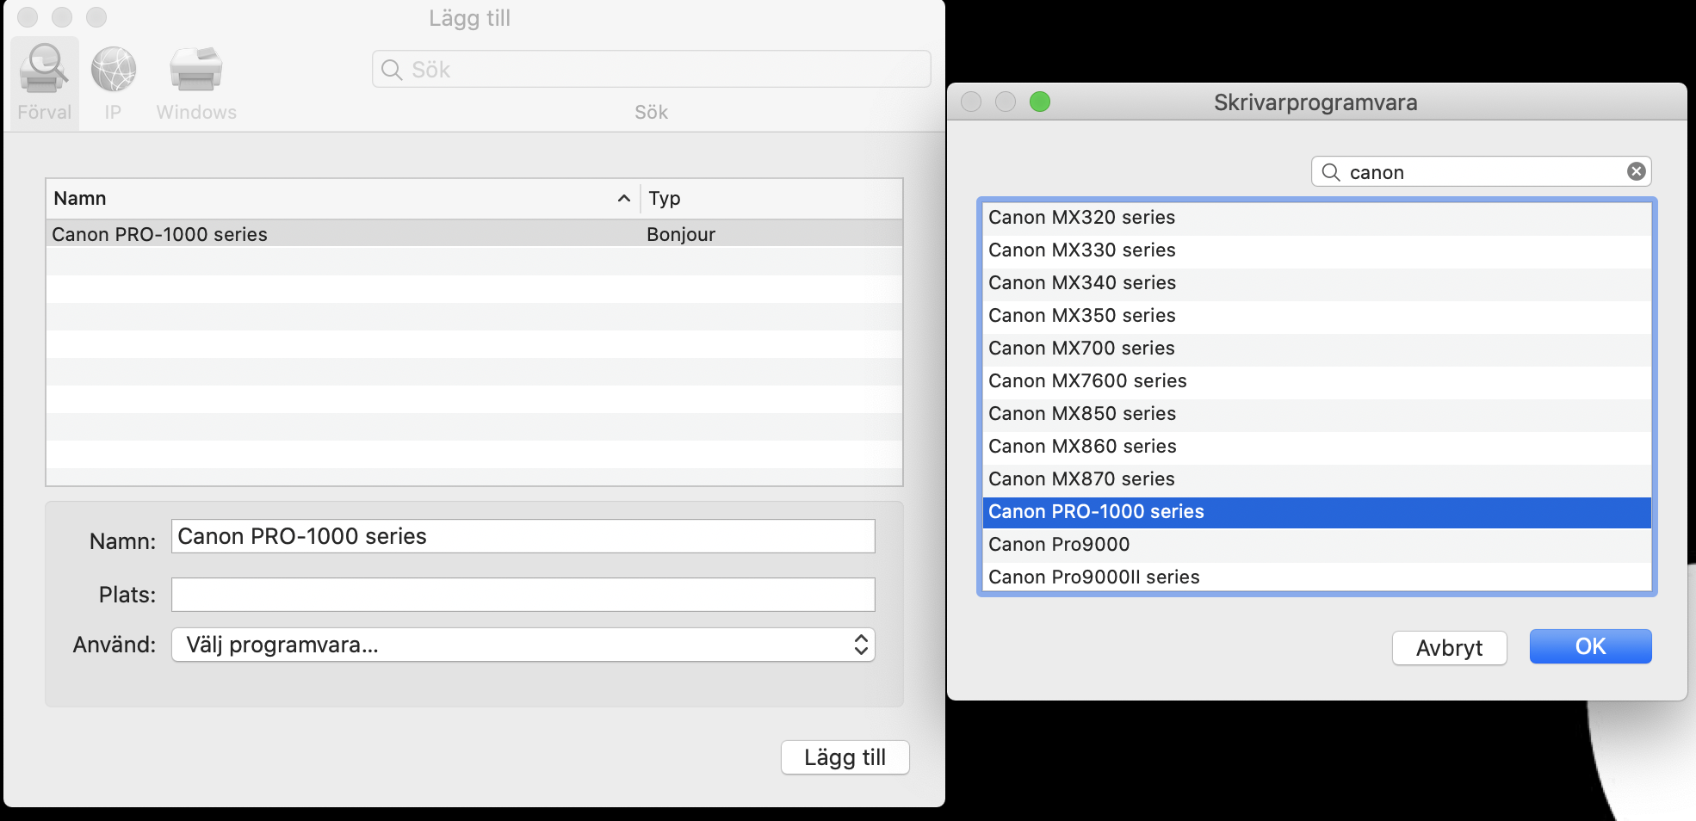
Task: Click Avbryt to cancel driver selection
Action: coord(1449,648)
